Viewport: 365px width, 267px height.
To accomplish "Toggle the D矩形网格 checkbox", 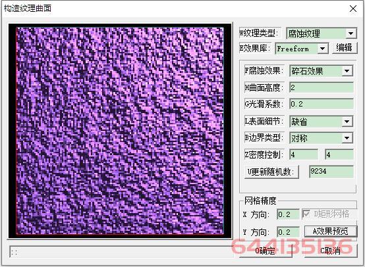I will (306, 214).
